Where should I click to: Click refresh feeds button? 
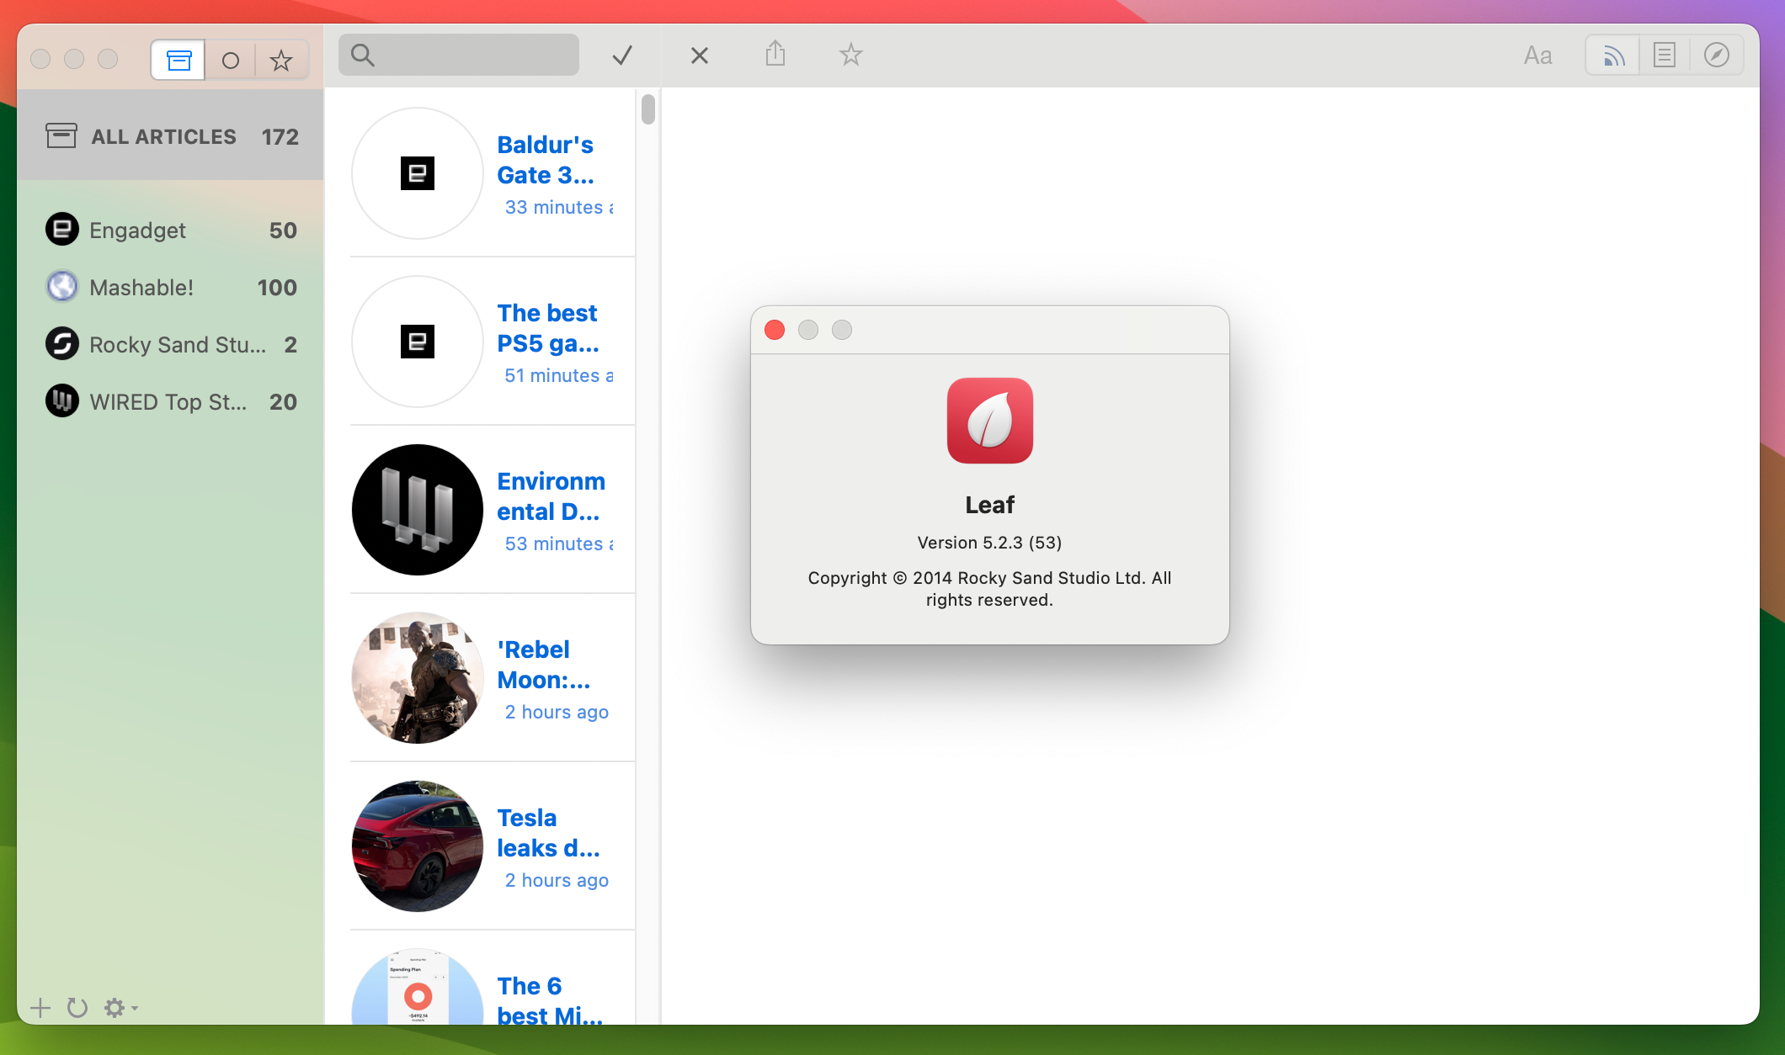tap(77, 1006)
